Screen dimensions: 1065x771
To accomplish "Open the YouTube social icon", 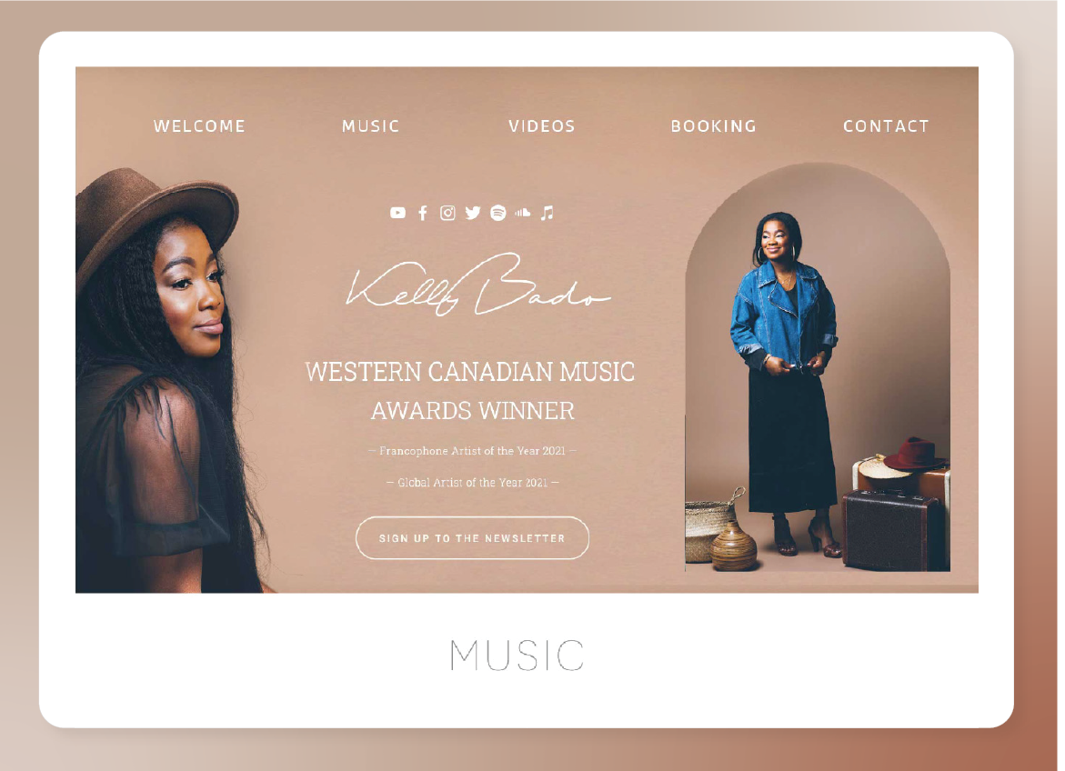I will (398, 213).
